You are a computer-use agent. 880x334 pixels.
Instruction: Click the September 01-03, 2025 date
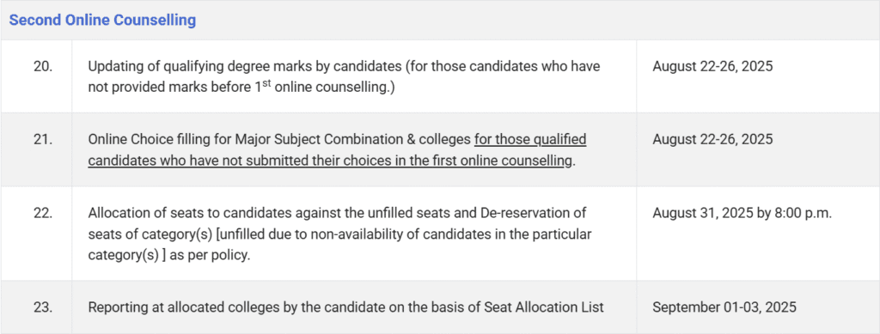[x=724, y=307]
